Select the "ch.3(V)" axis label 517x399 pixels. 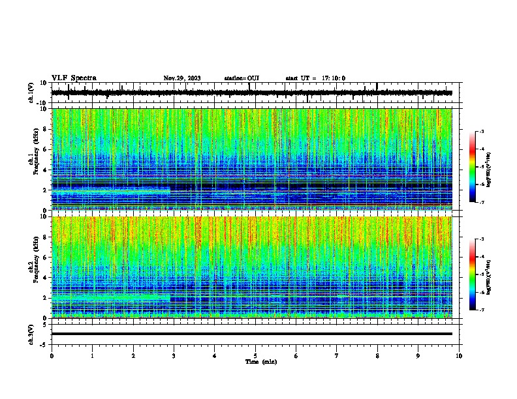tap(31, 334)
